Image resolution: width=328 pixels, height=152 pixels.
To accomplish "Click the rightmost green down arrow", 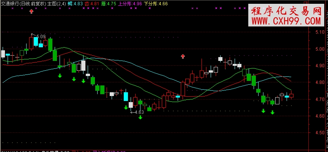I will [x=272, y=112].
